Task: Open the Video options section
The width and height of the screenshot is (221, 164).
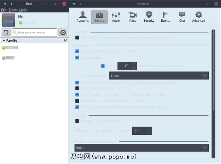Action: (x=133, y=17)
